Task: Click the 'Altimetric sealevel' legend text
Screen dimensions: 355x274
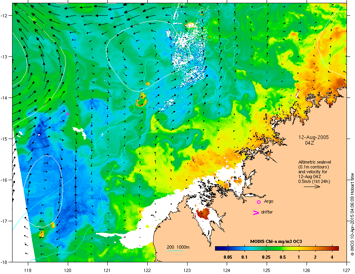Action: [x=315, y=162]
